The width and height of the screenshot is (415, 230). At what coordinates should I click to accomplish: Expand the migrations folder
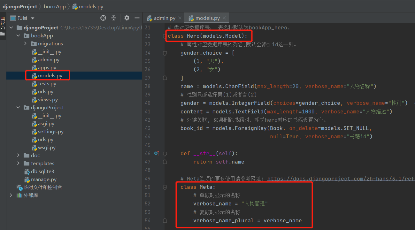[26, 44]
